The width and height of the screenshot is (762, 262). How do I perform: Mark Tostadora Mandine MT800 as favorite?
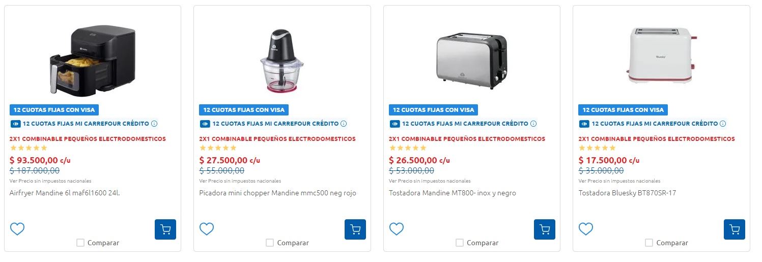tap(397, 229)
